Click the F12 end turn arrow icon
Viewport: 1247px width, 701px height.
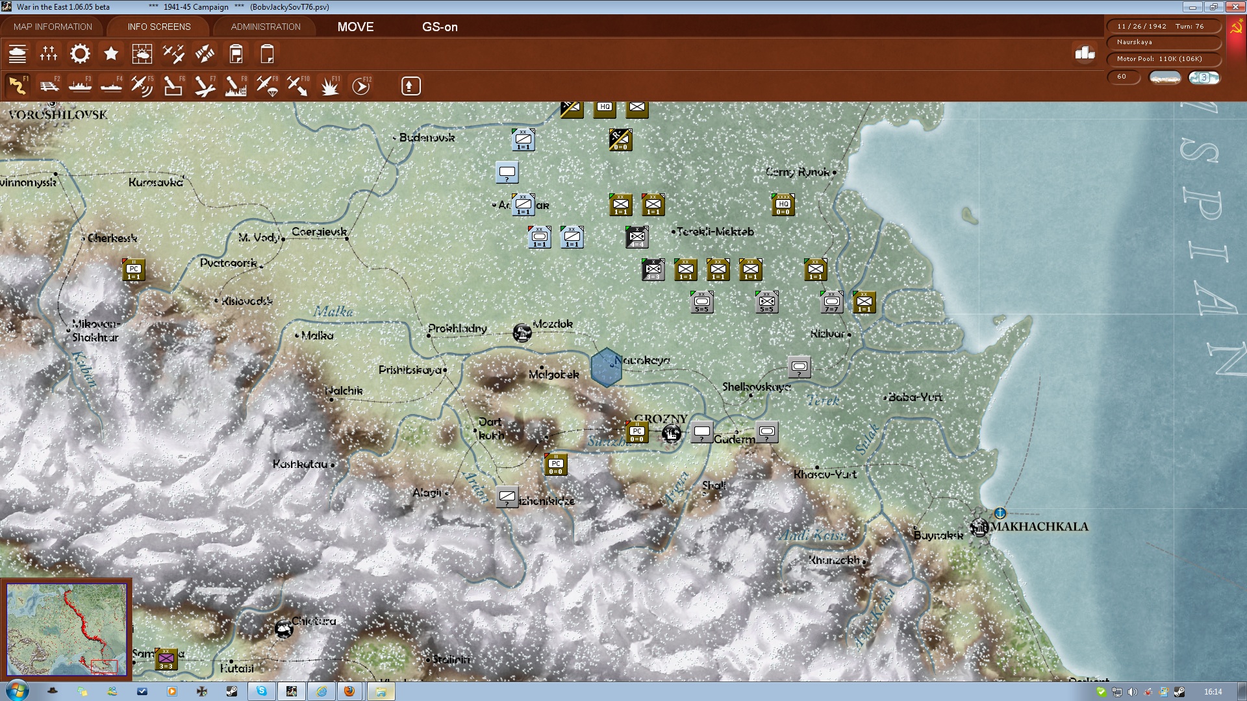361,86
